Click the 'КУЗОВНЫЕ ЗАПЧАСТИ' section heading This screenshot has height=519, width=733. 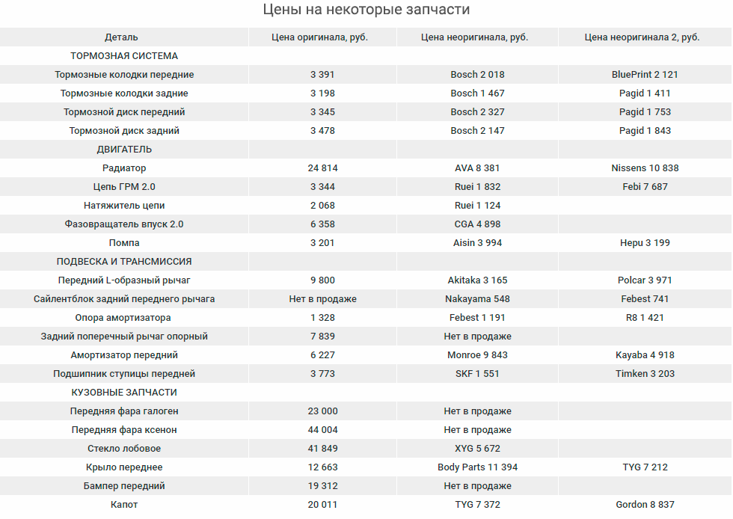click(124, 393)
